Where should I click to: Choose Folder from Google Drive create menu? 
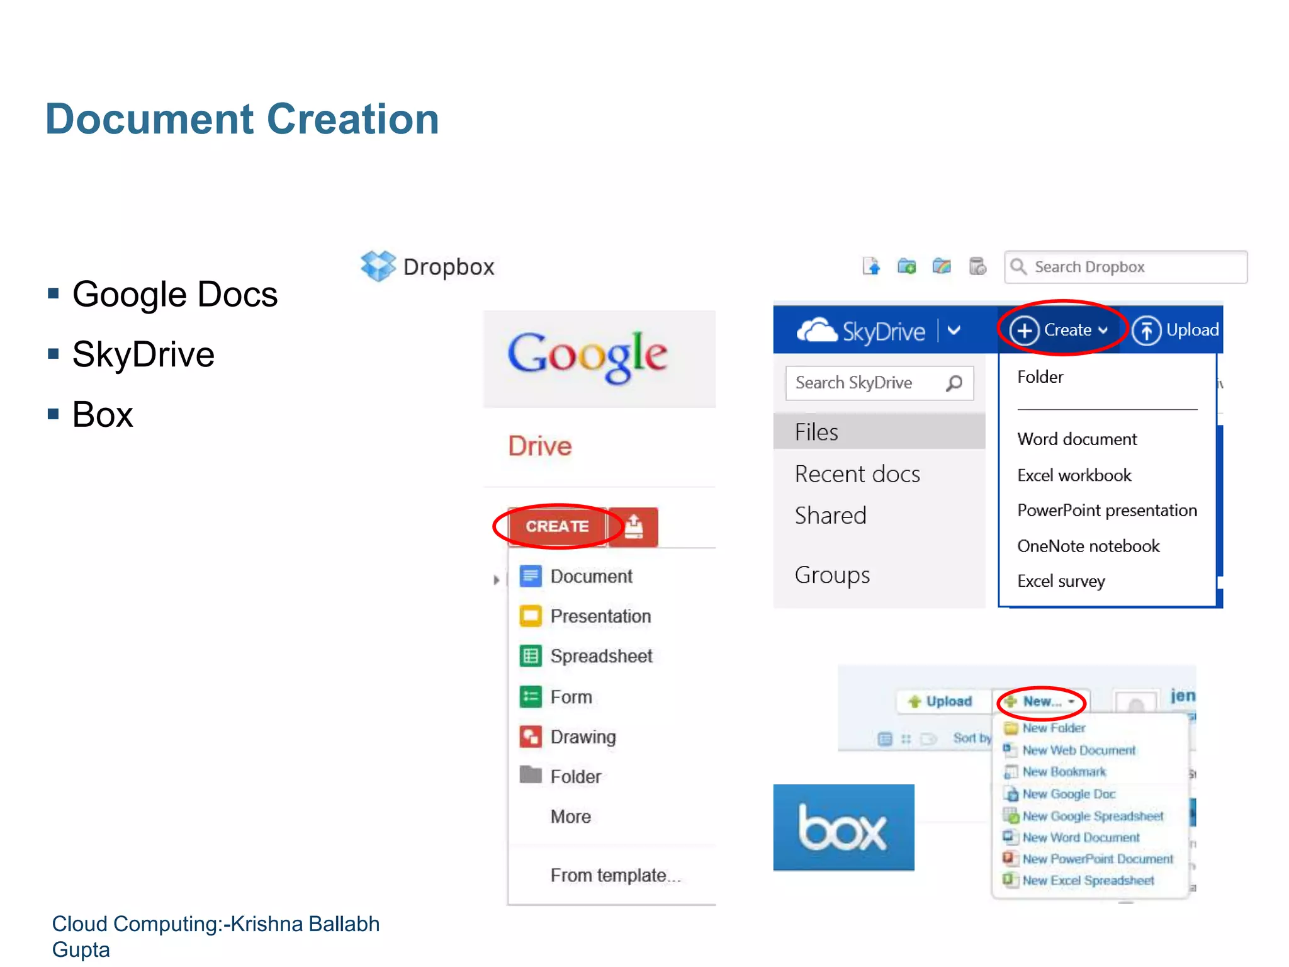coord(575,776)
